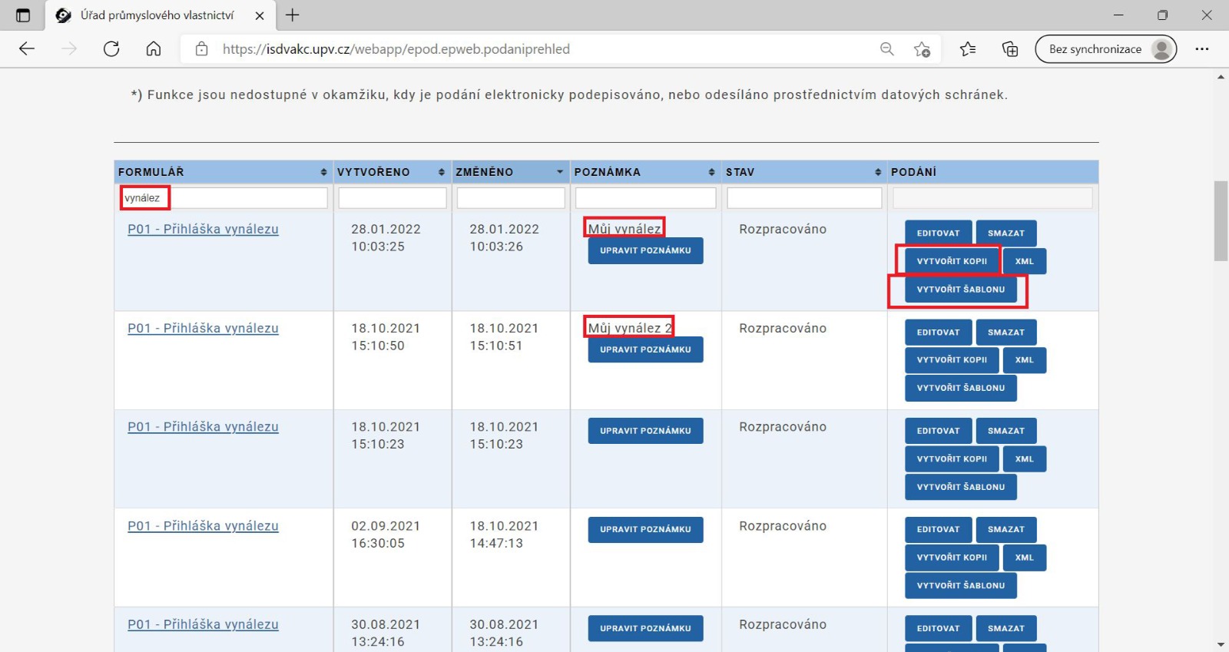Go to browser home page icon
1229x652 pixels.
tap(154, 49)
